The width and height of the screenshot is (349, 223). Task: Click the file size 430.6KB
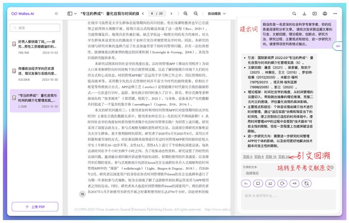tap(24, 79)
